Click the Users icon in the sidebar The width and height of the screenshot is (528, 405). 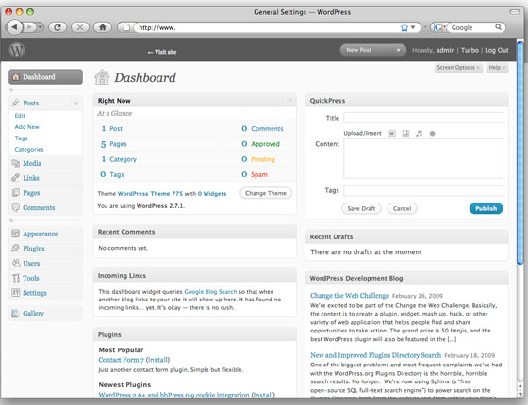coord(16,263)
